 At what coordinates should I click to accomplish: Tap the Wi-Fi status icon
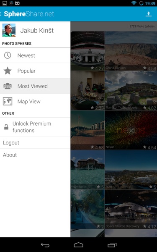pyautogui.click(x=134, y=3)
